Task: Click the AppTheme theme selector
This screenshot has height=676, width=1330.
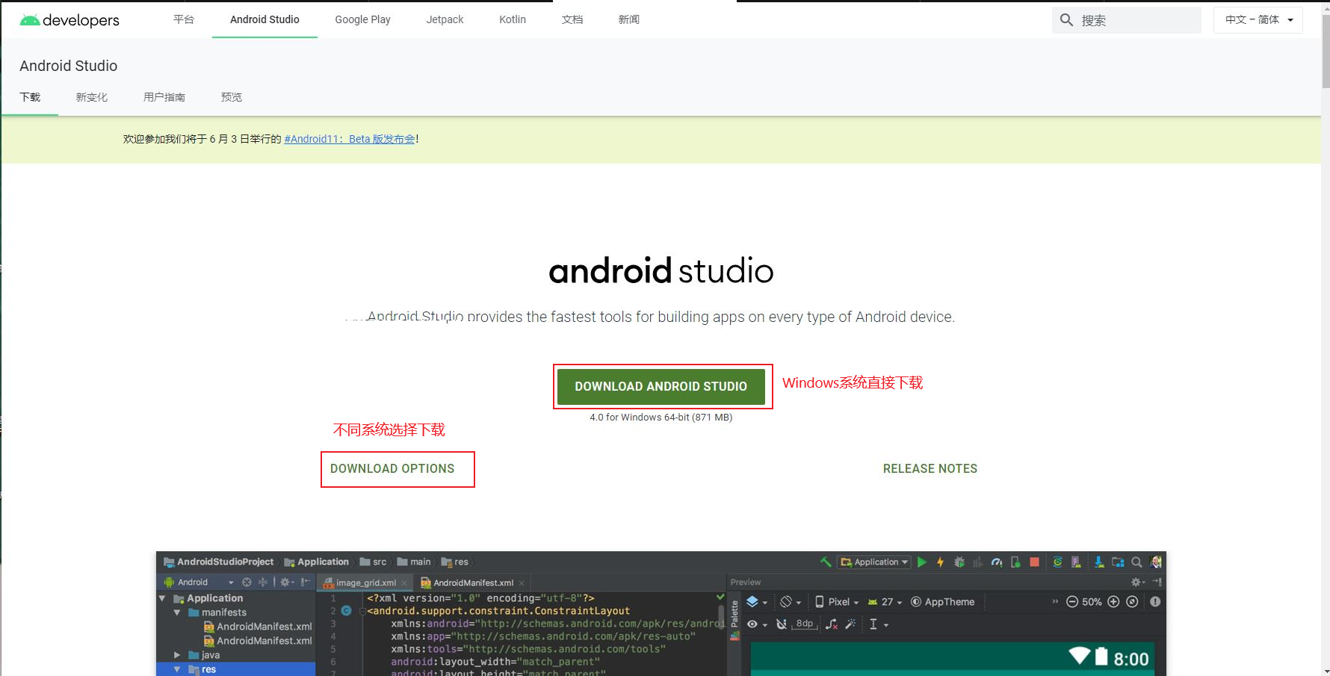Action: (942, 602)
